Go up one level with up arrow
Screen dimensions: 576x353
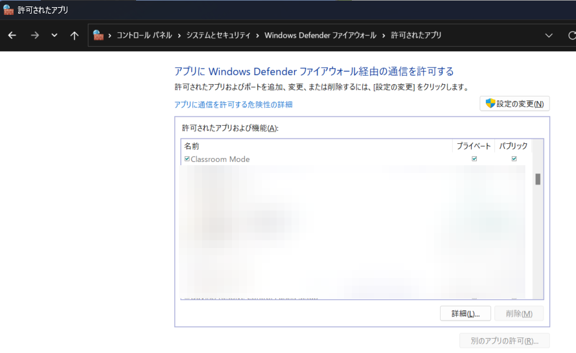pyautogui.click(x=75, y=35)
